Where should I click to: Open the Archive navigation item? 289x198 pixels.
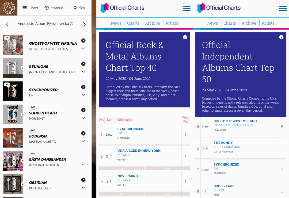pyautogui.click(x=153, y=23)
